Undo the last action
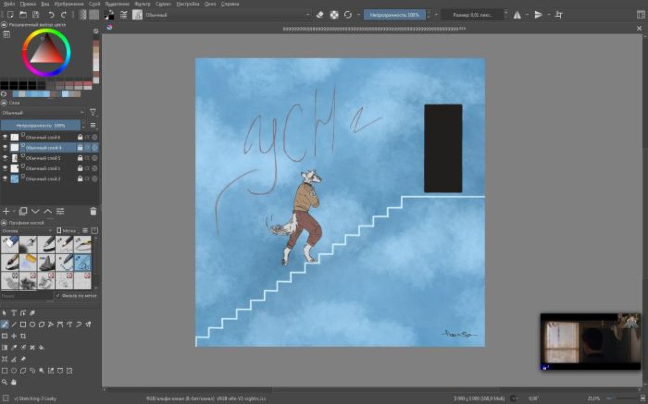The width and height of the screenshot is (648, 404). tap(51, 15)
